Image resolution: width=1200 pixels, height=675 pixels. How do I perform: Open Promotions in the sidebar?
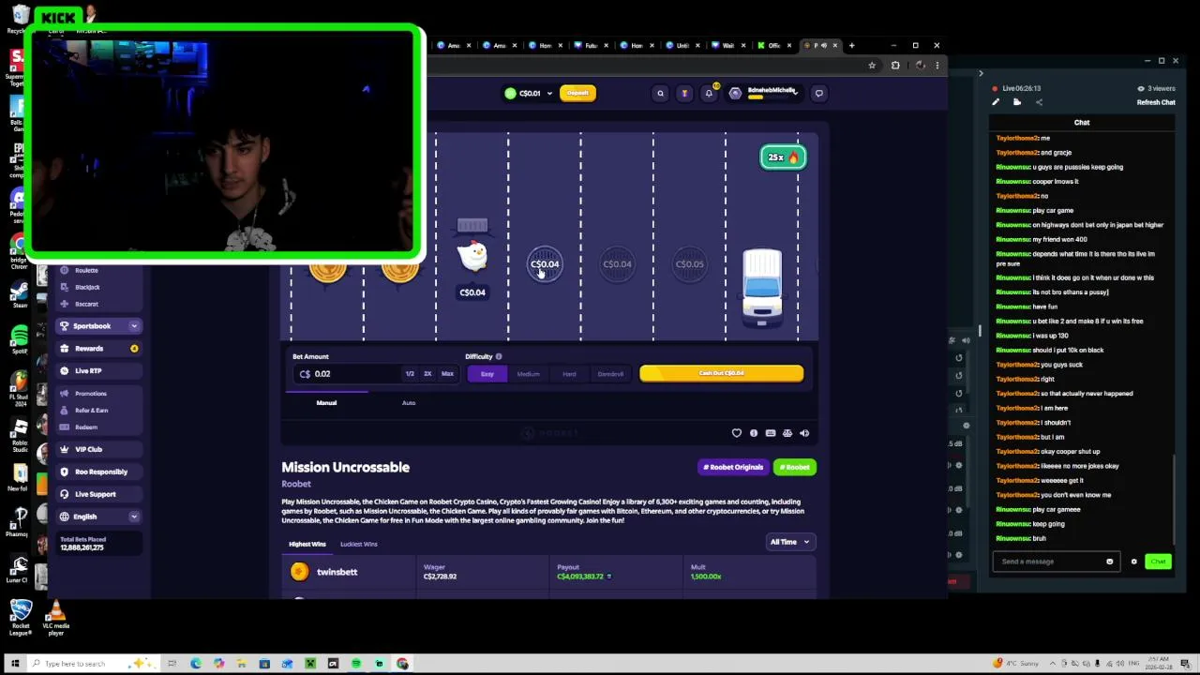coord(91,394)
